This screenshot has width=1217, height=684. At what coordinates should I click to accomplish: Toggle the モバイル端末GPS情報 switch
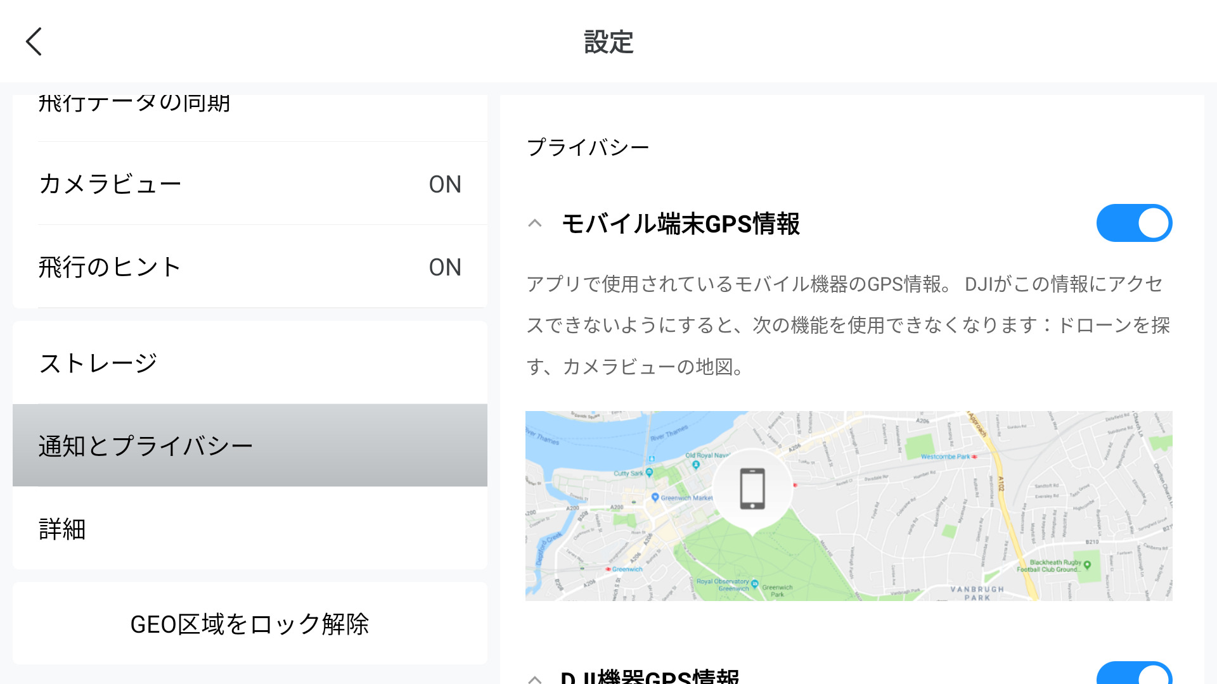[1134, 223]
